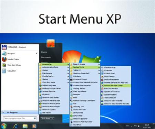Open Calculator in the Accessories submenu

85,76
